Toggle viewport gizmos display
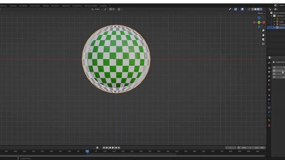 [236, 9]
